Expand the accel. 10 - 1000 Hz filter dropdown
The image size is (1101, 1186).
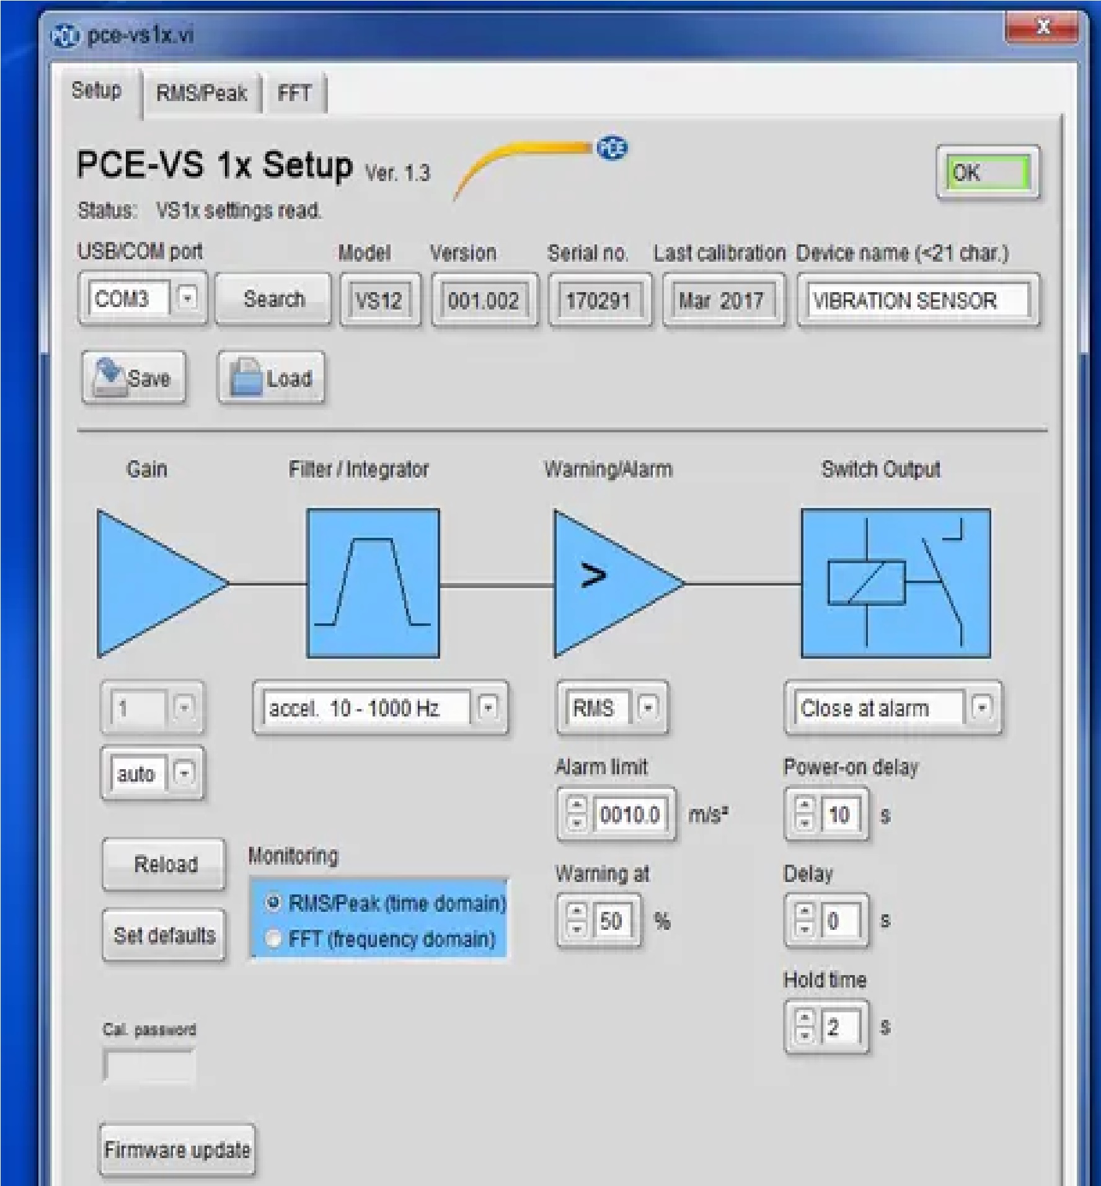pyautogui.click(x=489, y=707)
